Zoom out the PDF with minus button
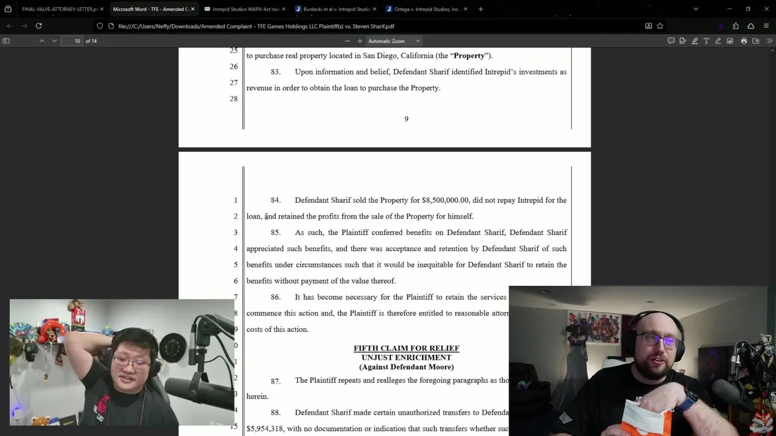The width and height of the screenshot is (776, 436). (347, 41)
